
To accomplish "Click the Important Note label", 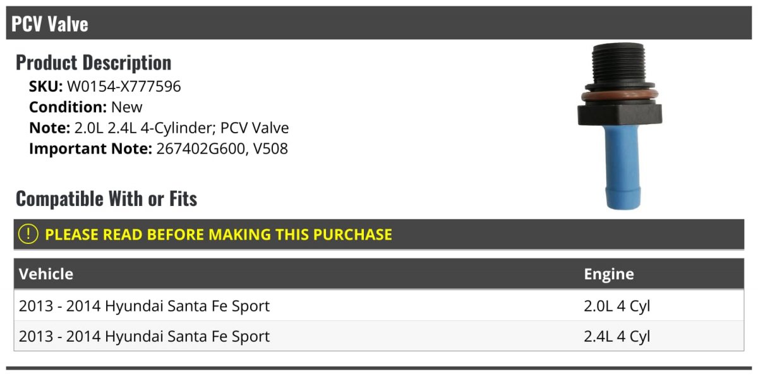I will click(x=90, y=149).
